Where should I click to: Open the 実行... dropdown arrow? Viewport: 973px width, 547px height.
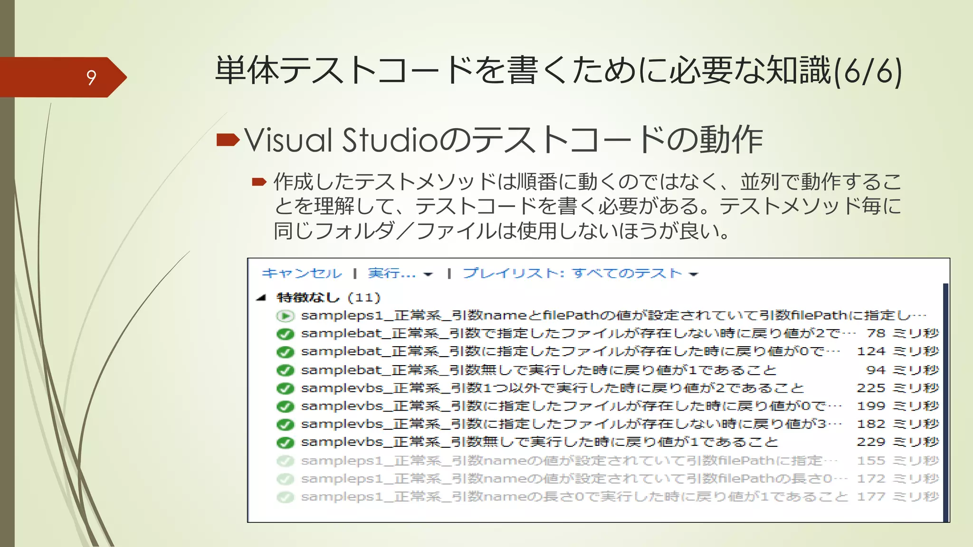point(428,274)
